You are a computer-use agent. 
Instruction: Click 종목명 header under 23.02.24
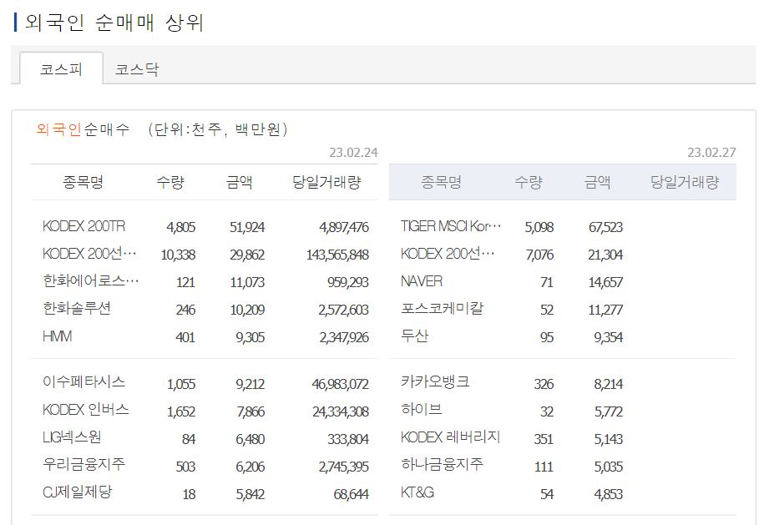pyautogui.click(x=83, y=182)
